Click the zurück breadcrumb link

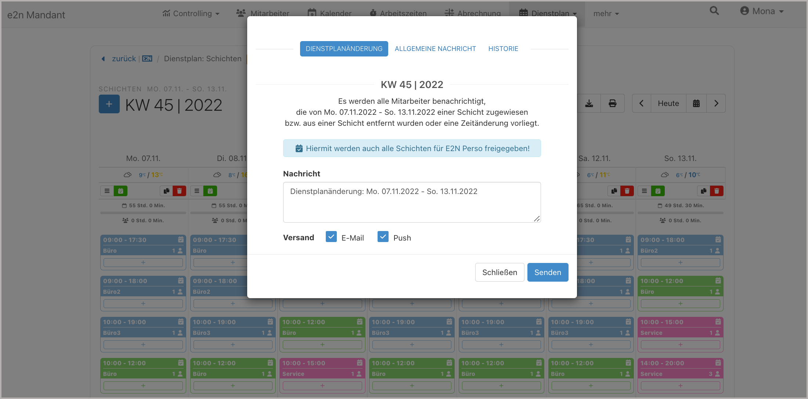[123, 59]
